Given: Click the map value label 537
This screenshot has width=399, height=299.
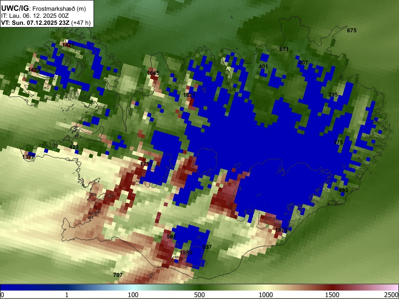Looking at the screenshot, I should tap(207, 247).
